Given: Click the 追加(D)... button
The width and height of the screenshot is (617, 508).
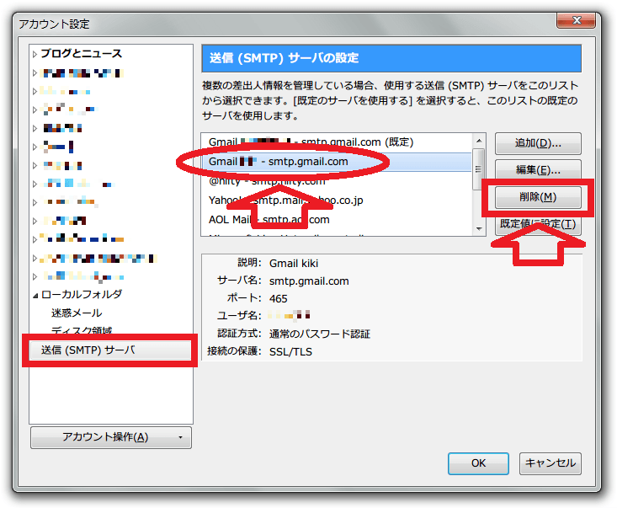Looking at the screenshot, I should click(x=538, y=143).
